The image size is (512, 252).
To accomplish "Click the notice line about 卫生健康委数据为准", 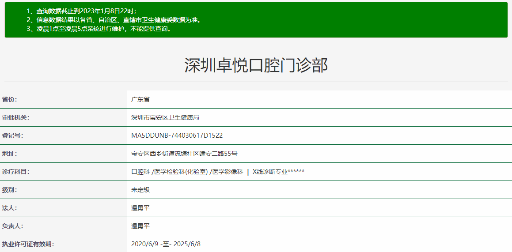I will (113, 20).
